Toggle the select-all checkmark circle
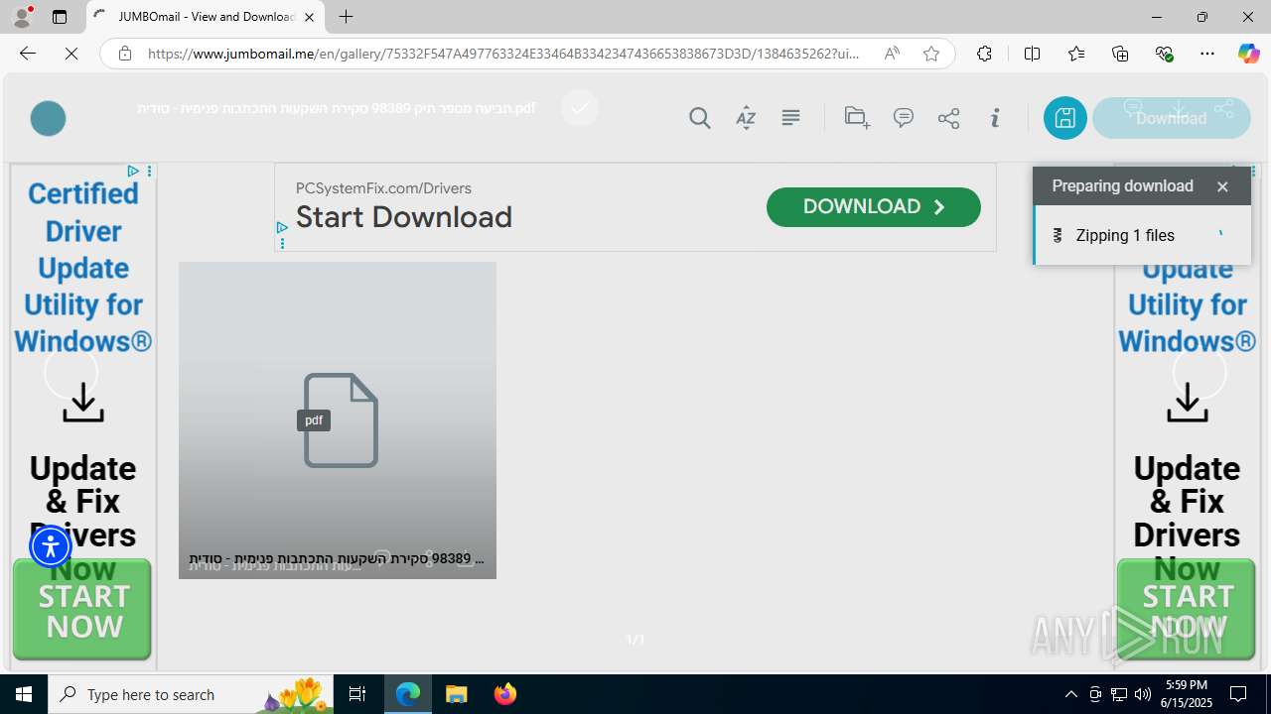This screenshot has width=1271, height=714. pyautogui.click(x=580, y=107)
